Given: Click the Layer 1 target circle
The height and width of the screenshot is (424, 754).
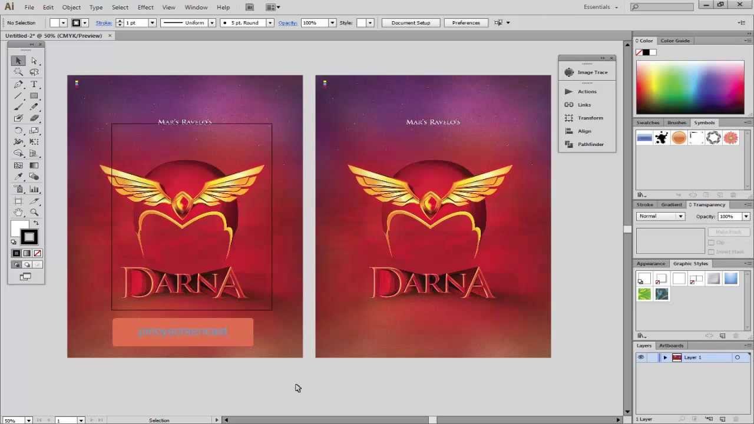Looking at the screenshot, I should tap(737, 357).
